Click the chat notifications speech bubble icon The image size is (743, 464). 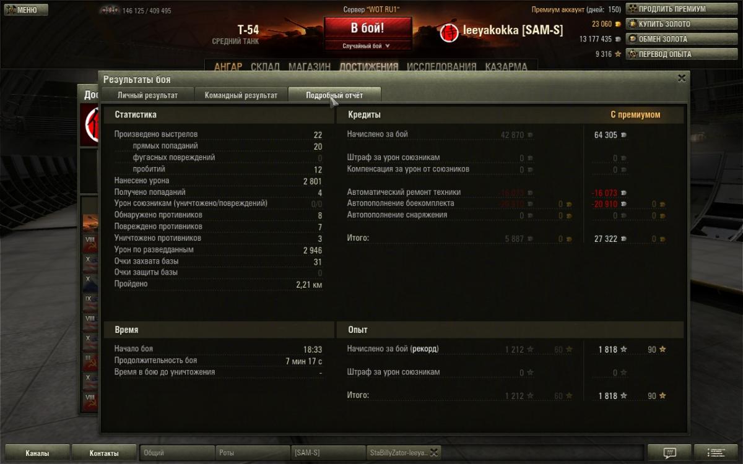tap(668, 453)
